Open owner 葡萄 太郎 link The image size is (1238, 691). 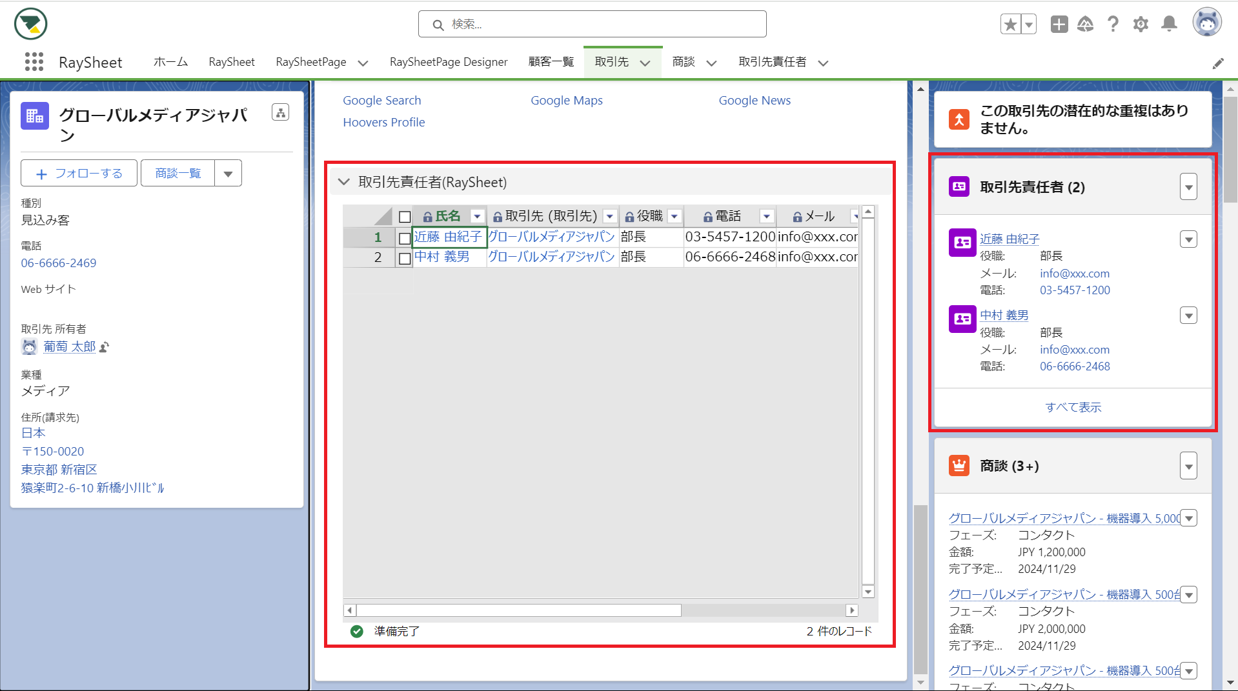70,347
